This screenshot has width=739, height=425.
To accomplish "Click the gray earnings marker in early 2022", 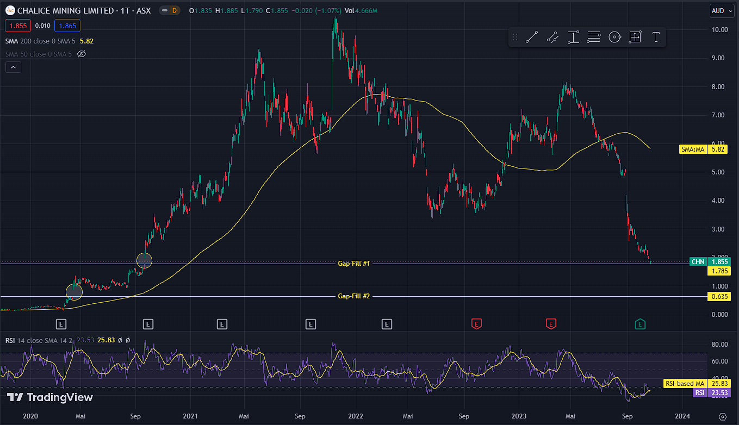I will [x=387, y=324].
